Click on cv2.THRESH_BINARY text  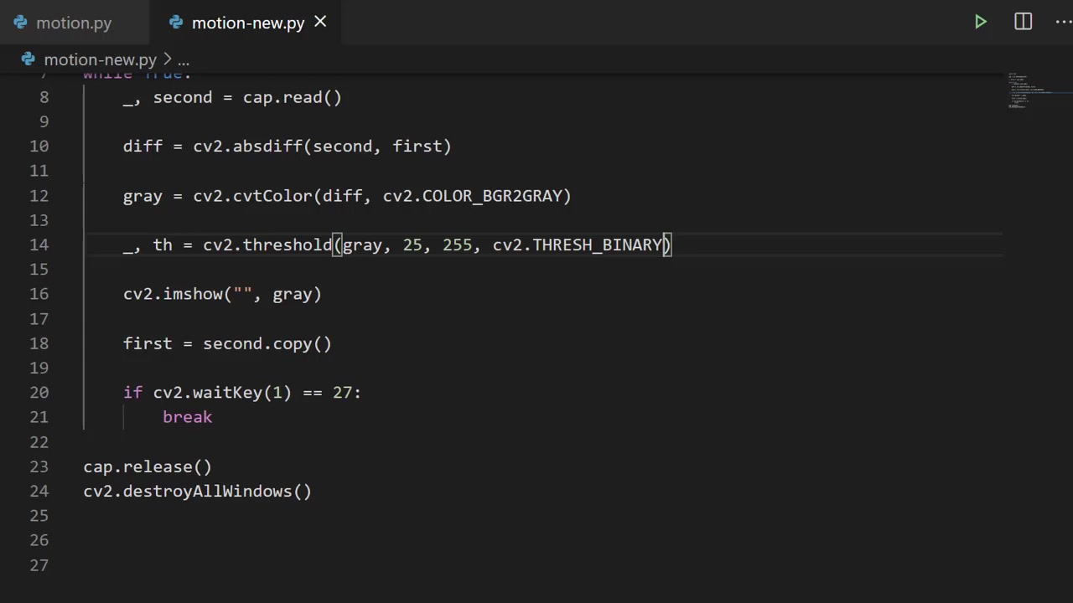pyautogui.click(x=577, y=245)
